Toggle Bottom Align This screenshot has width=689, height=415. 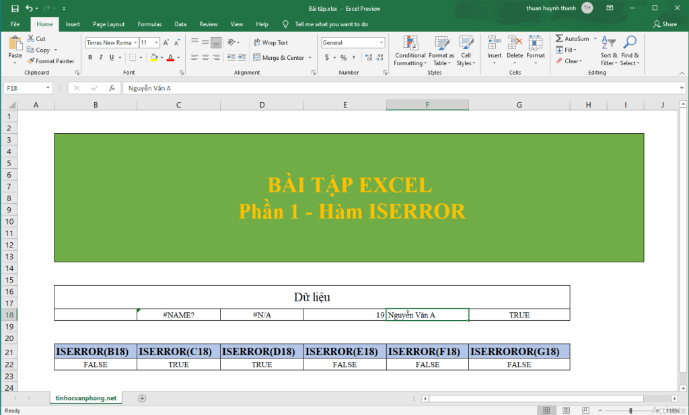click(216, 42)
